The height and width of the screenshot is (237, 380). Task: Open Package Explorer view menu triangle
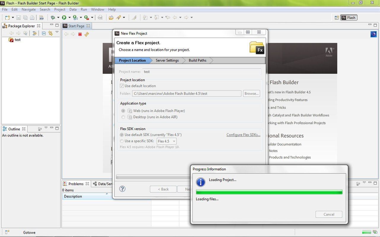click(57, 32)
